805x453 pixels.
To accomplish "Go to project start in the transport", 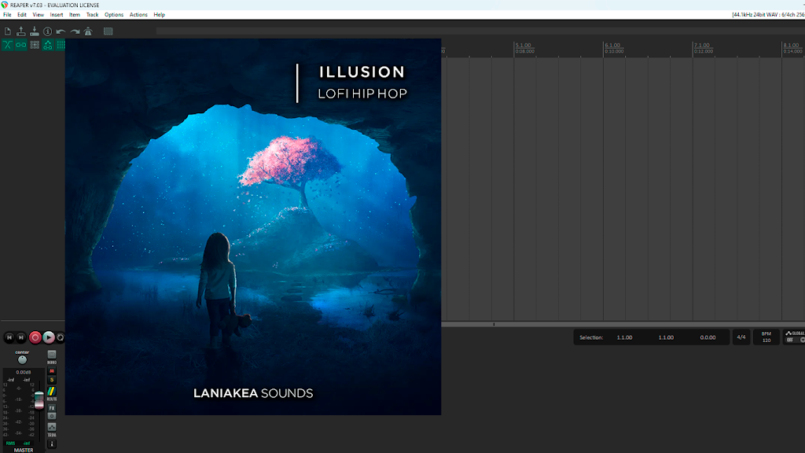I will pos(9,337).
